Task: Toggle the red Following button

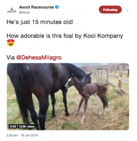Action: 110,10
